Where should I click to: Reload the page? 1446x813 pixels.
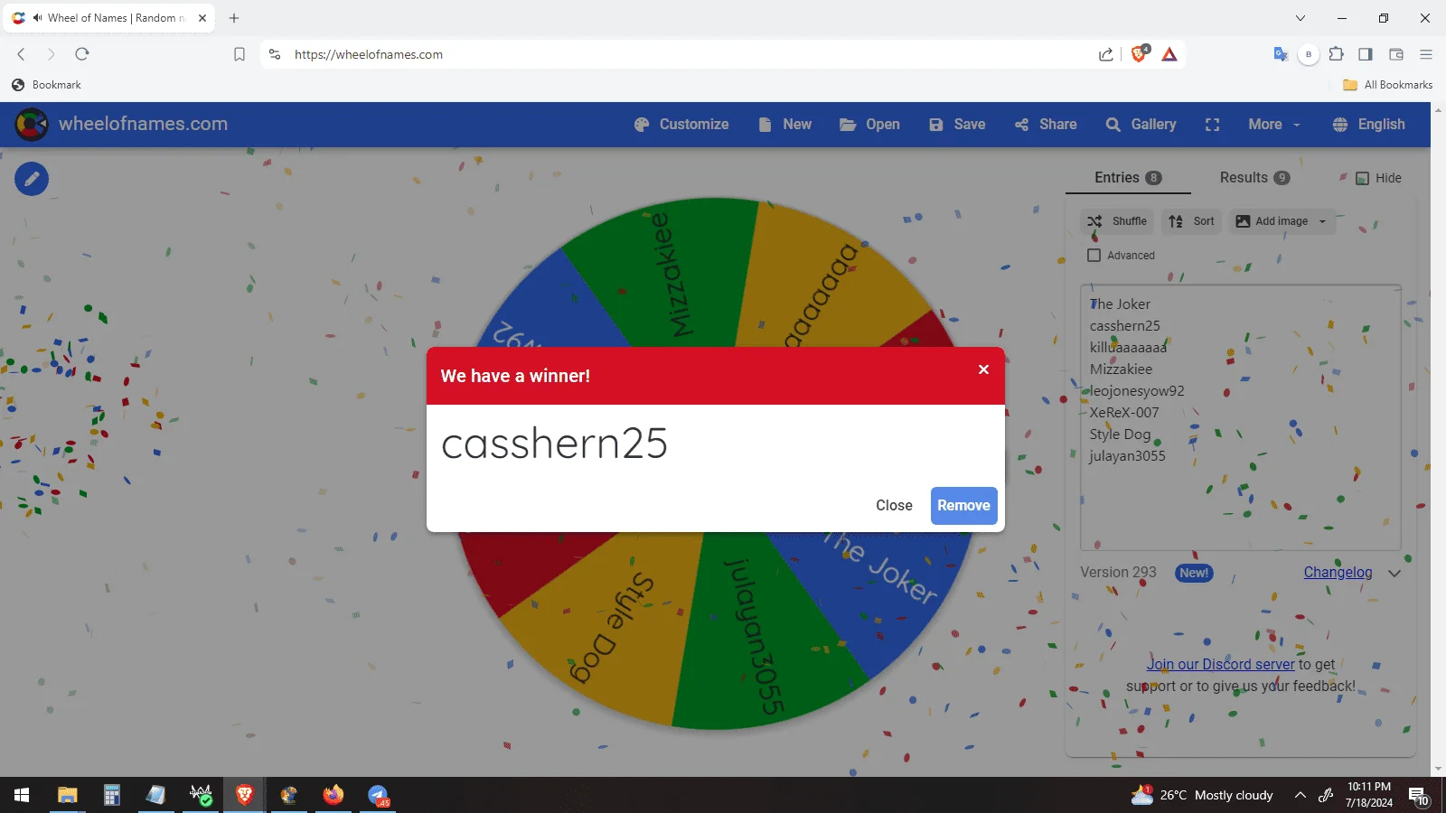click(82, 54)
